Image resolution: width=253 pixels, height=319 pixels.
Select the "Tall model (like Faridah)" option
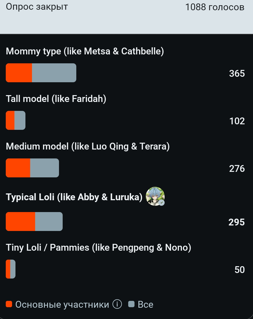coord(56,99)
